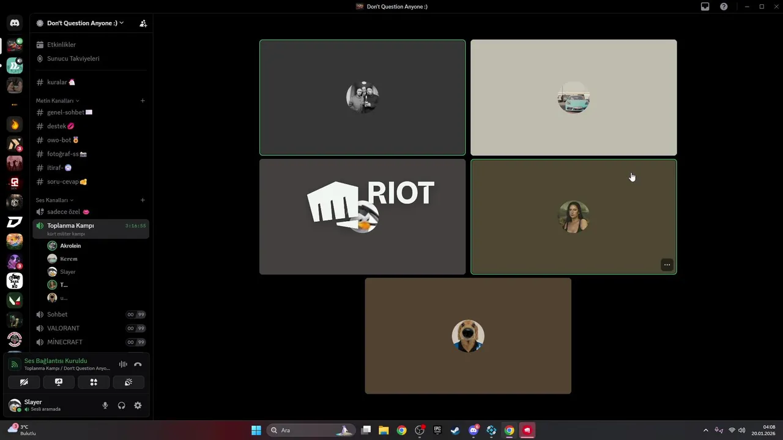Open Discord icon in the taskbar
The image size is (783, 440).
click(x=473, y=430)
